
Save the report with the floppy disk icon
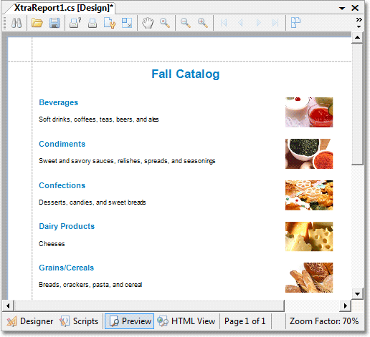pos(54,23)
